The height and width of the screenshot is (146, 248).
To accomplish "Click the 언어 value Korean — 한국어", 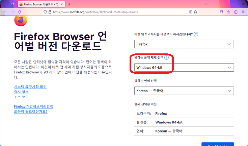I will click(x=169, y=131).
